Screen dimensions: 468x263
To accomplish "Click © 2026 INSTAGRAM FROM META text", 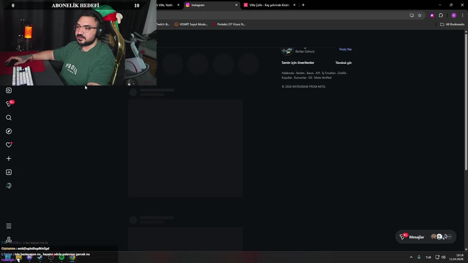I will tap(303, 87).
